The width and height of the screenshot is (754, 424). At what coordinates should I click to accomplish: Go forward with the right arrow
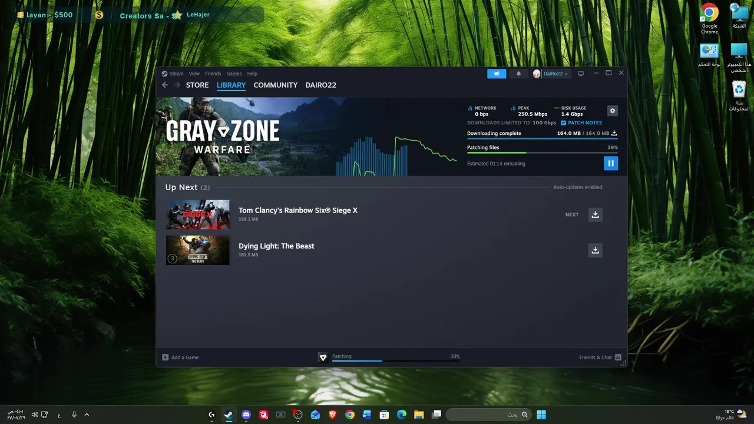click(x=177, y=85)
